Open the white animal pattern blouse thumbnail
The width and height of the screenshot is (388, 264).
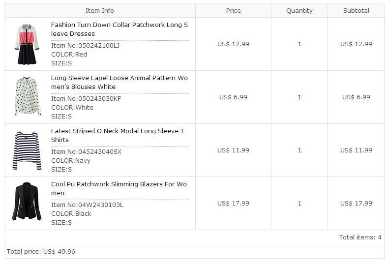(x=27, y=96)
